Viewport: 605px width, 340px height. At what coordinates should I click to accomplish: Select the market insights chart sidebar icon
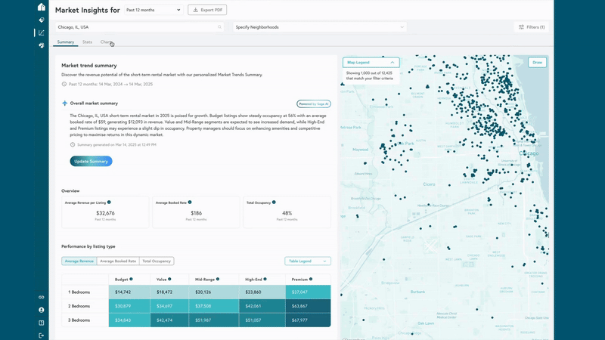click(x=41, y=32)
